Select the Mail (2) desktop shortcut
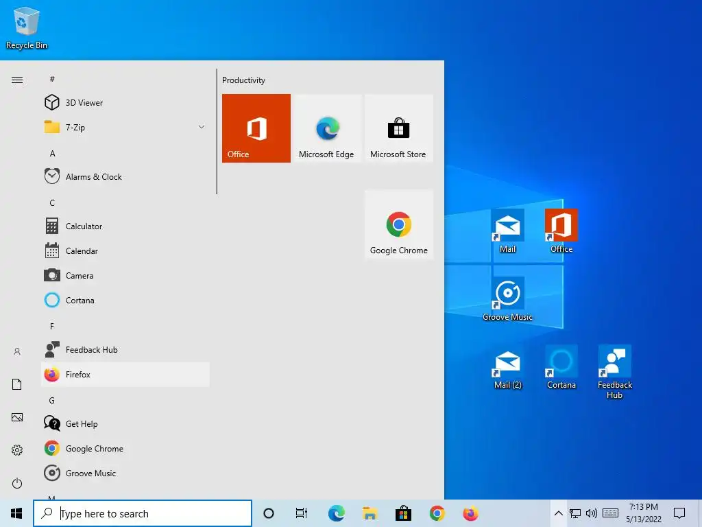The height and width of the screenshot is (527, 702). click(508, 367)
